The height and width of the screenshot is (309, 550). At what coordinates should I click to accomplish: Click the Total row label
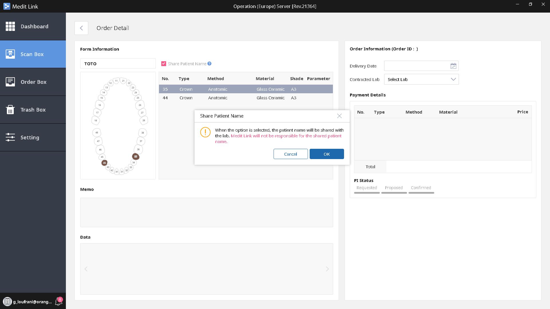coord(370,167)
